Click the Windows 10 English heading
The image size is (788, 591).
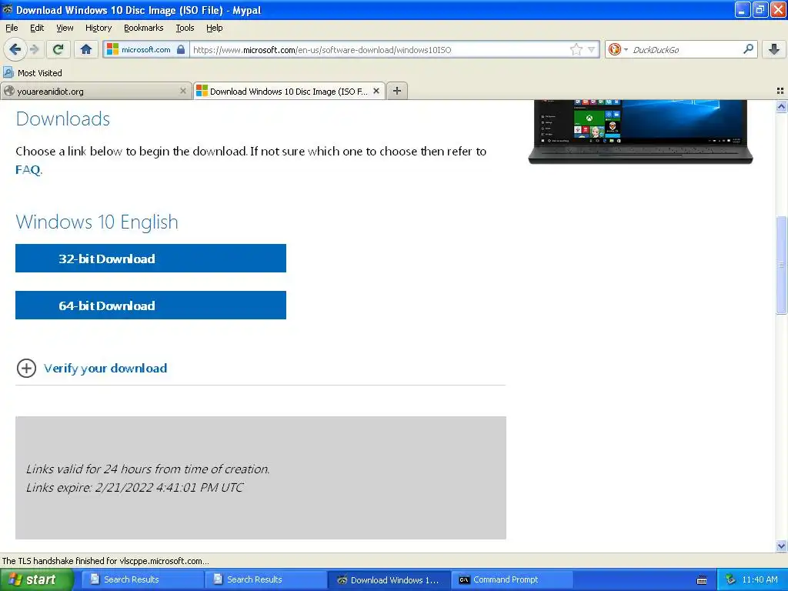click(97, 222)
